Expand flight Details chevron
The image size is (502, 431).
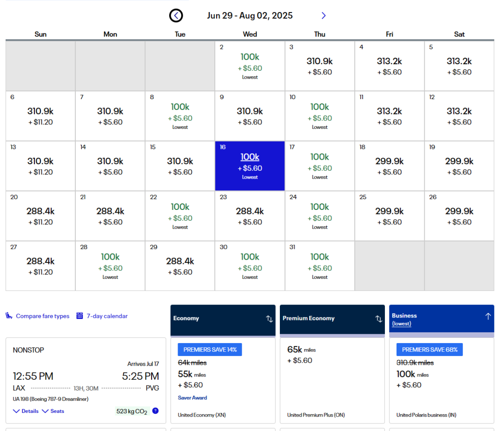point(17,411)
